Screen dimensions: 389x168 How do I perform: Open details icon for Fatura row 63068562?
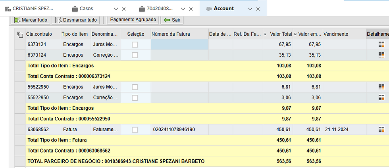point(382,129)
